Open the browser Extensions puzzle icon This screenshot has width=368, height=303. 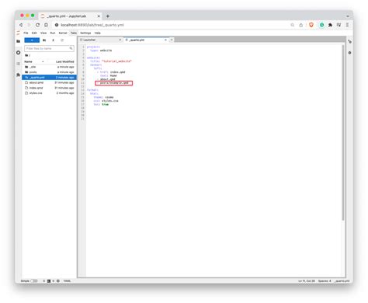click(330, 25)
